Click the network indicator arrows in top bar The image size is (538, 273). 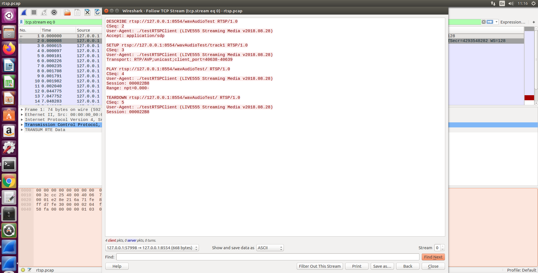(493, 3)
